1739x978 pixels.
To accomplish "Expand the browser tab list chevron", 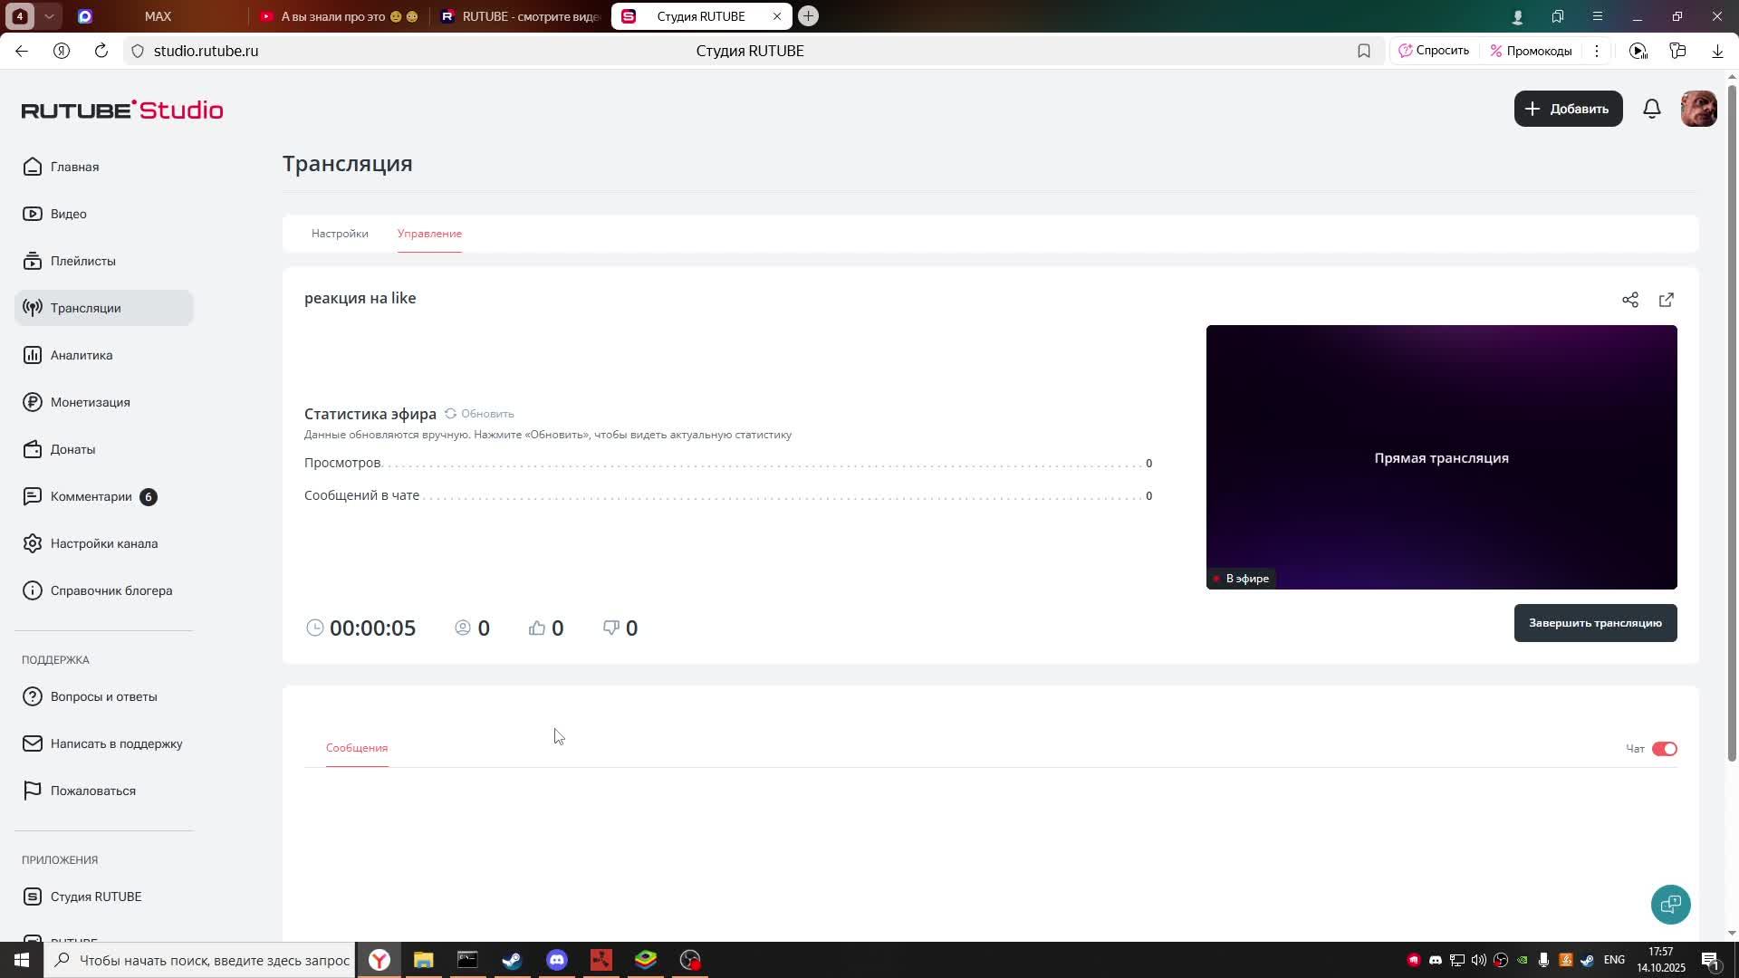I will tap(49, 16).
